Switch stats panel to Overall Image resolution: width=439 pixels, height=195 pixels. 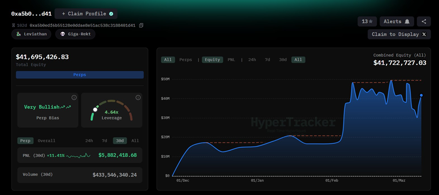(46, 141)
